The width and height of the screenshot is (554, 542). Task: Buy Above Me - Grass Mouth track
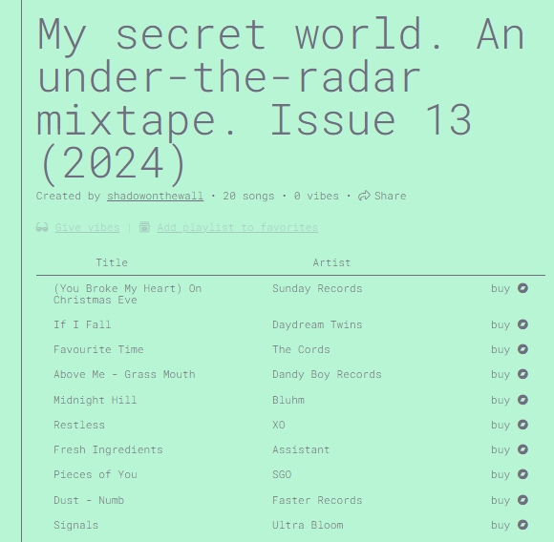501,374
